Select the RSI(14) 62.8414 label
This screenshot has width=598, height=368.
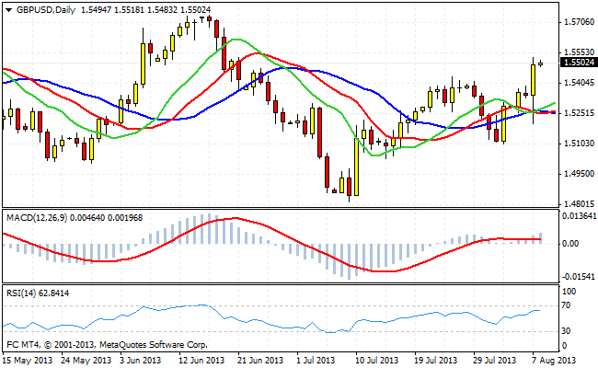click(38, 293)
